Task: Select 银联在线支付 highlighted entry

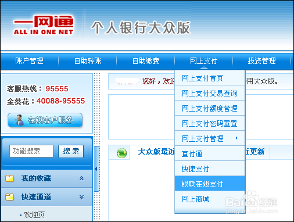Action: coord(210,184)
